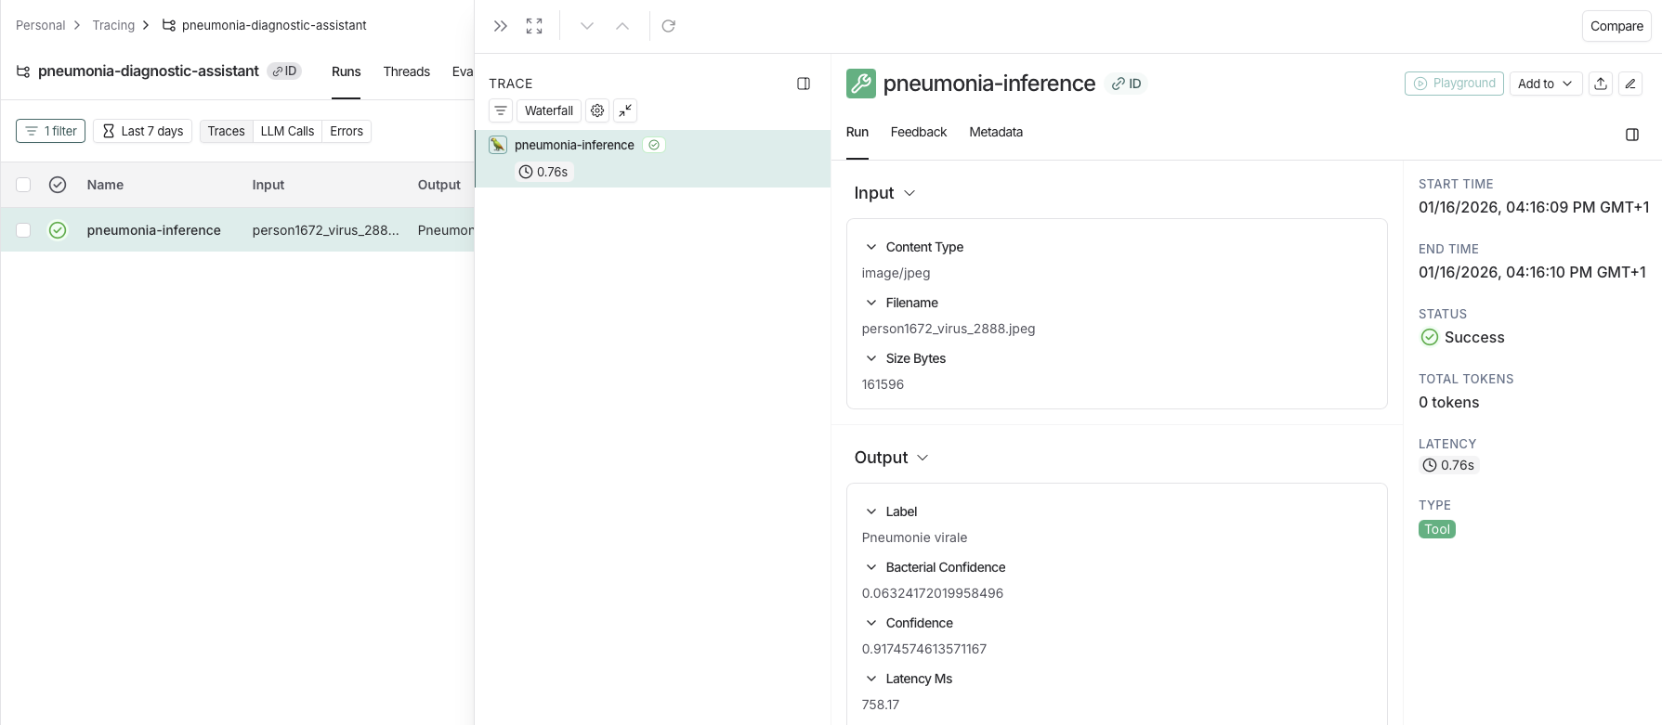Open the Threads tab

[406, 71]
